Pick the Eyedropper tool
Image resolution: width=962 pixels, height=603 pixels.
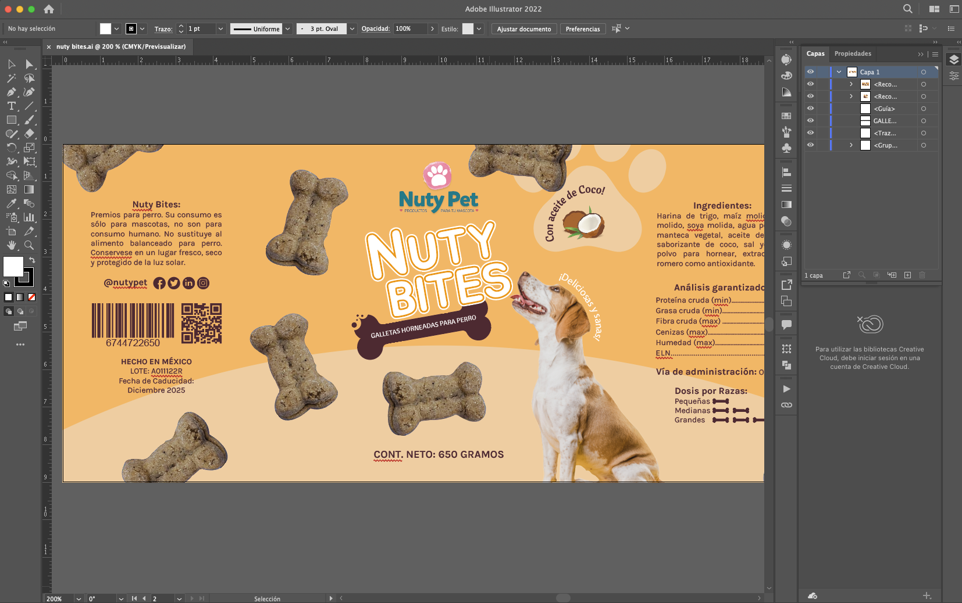click(12, 203)
